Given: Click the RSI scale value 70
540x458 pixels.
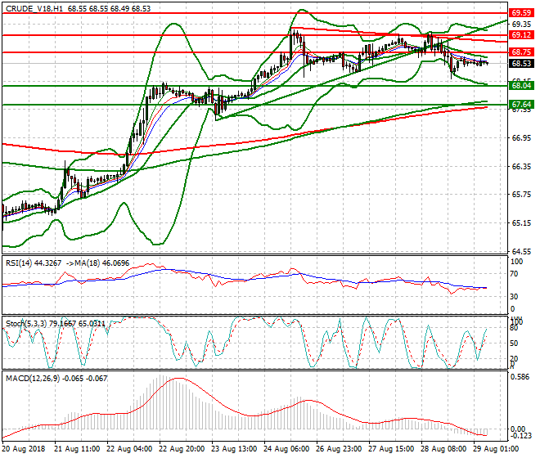Looking at the screenshot, I should pyautogui.click(x=514, y=274).
